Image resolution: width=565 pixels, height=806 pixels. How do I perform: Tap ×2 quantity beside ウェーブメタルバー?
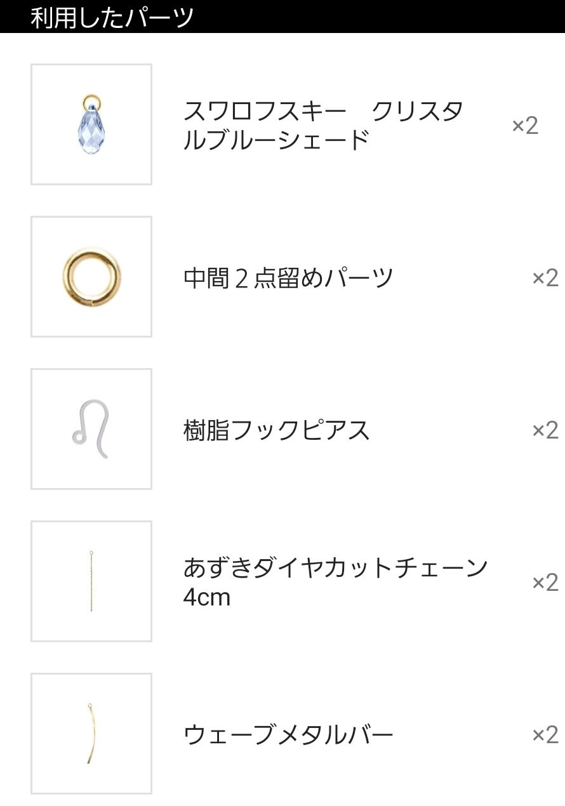click(545, 735)
